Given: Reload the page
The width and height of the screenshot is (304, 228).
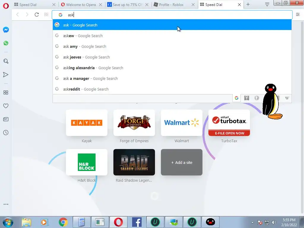Looking at the screenshot, I should pos(37,15).
